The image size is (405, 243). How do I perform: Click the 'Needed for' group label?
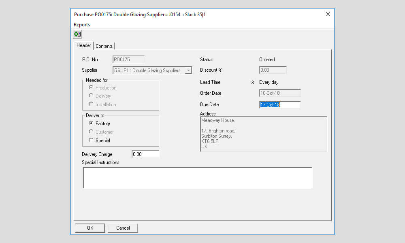97,80
